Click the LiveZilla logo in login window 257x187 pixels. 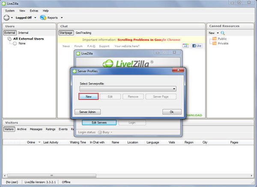(128, 63)
